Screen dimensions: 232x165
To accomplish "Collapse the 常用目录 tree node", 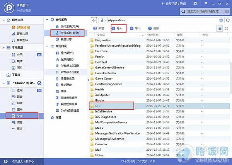I will click(47, 46).
